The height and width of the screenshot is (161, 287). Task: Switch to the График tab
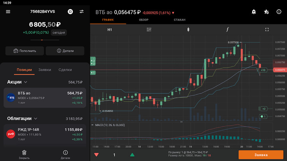point(108,20)
